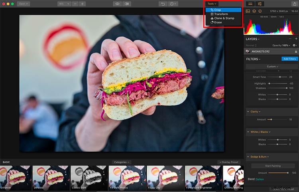The image size is (299, 192).
Task: Zoom out with the minus button
Action: click(x=75, y=4)
